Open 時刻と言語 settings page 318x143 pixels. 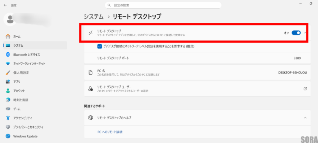[x=20, y=100]
